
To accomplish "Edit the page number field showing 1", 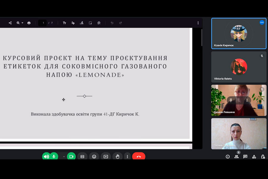I will coord(43,23).
